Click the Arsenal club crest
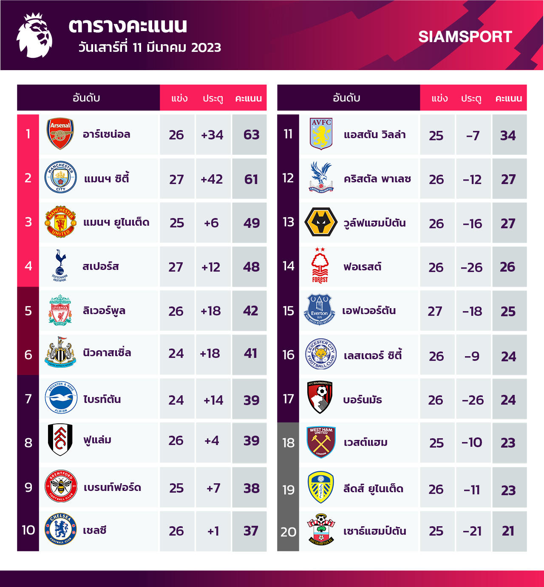 (x=60, y=134)
